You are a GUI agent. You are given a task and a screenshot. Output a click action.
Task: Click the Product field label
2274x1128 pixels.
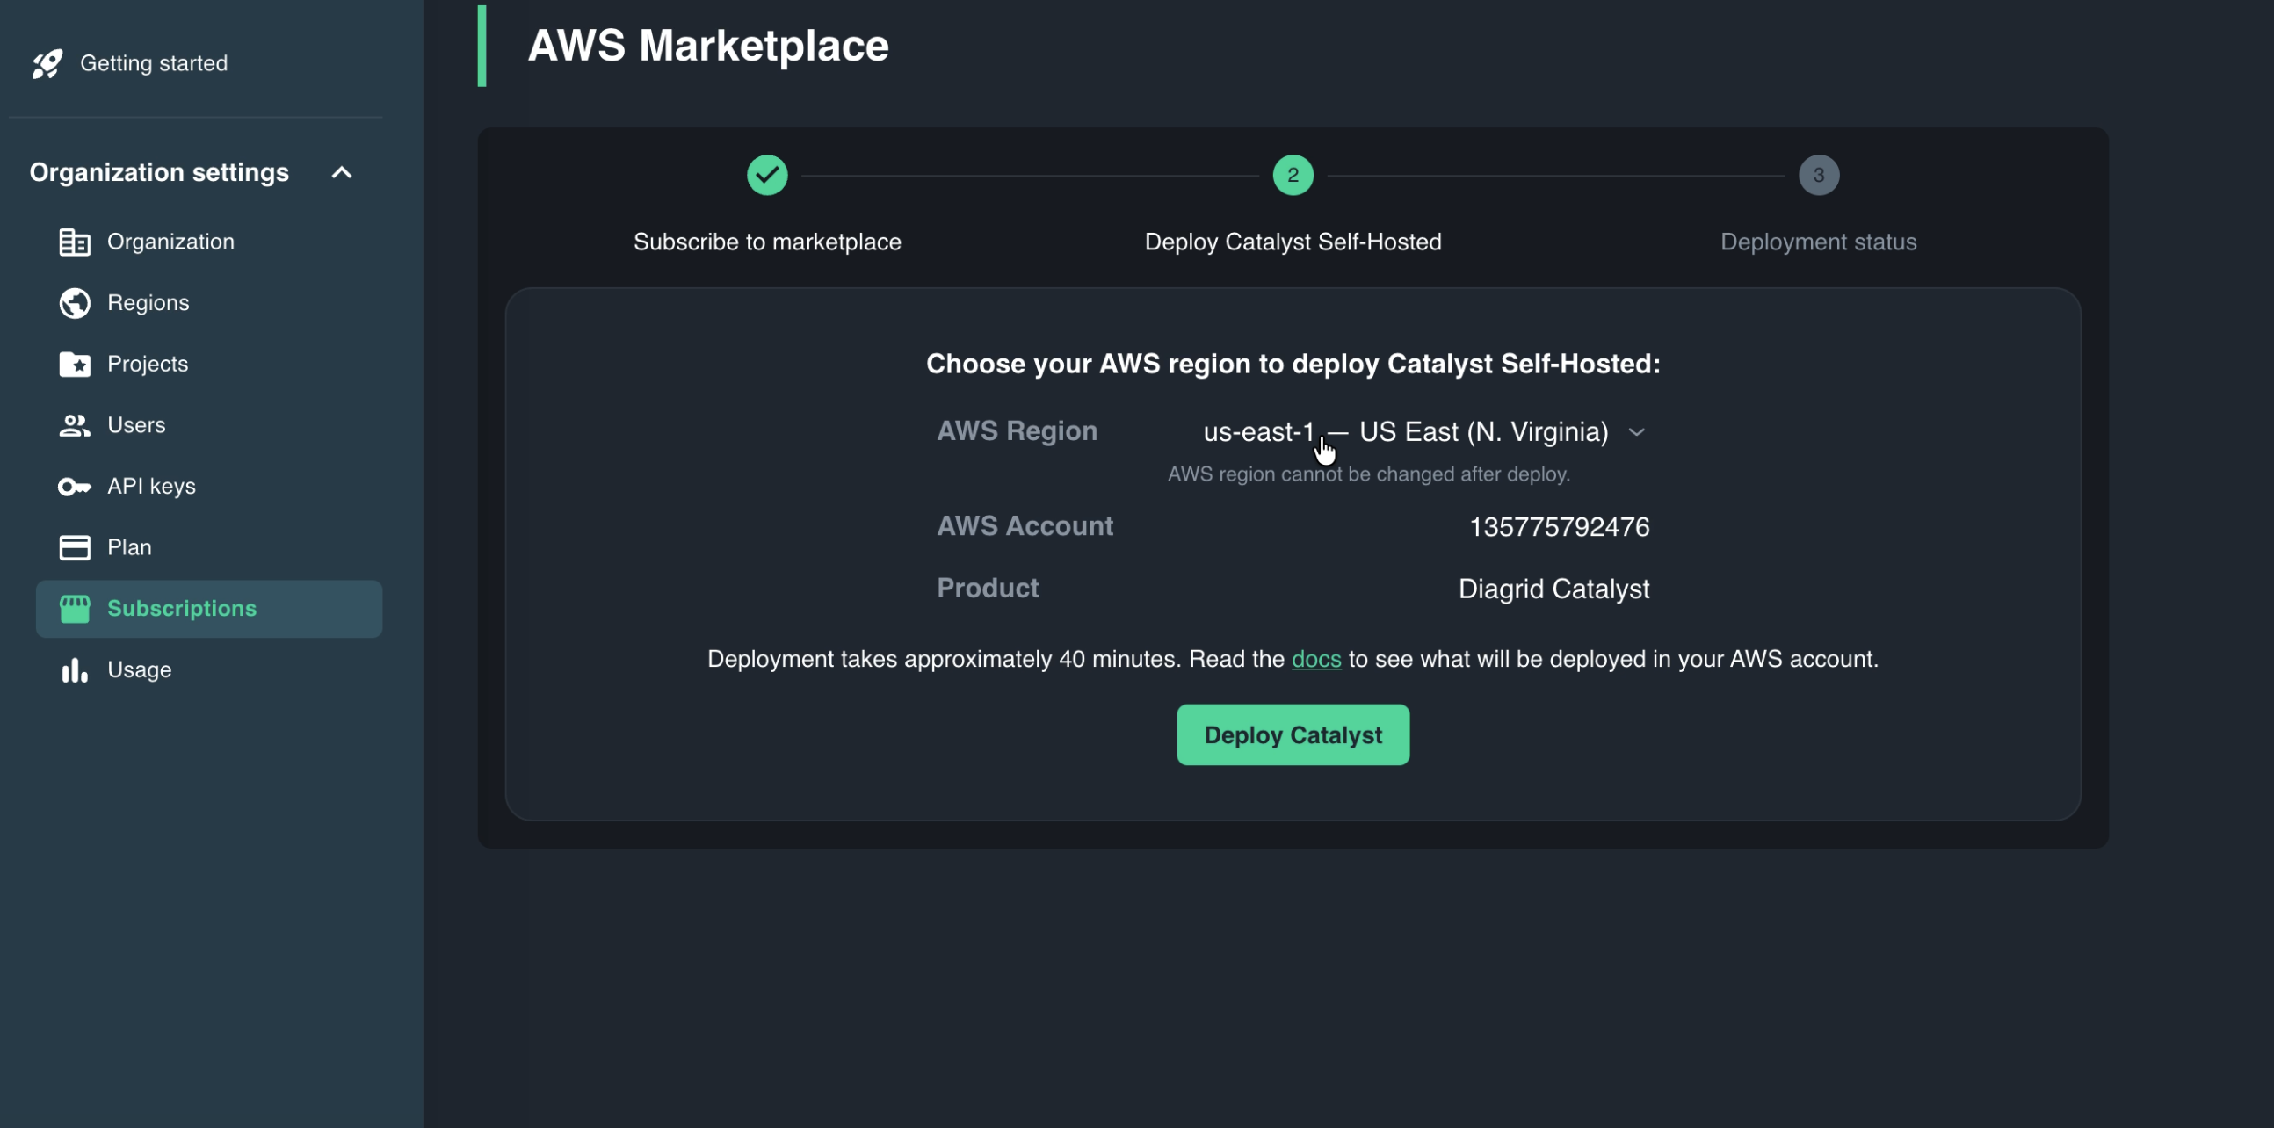coord(987,588)
